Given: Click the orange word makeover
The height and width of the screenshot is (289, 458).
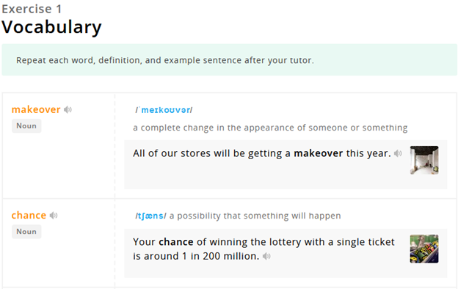Looking at the screenshot, I should pos(36,109).
